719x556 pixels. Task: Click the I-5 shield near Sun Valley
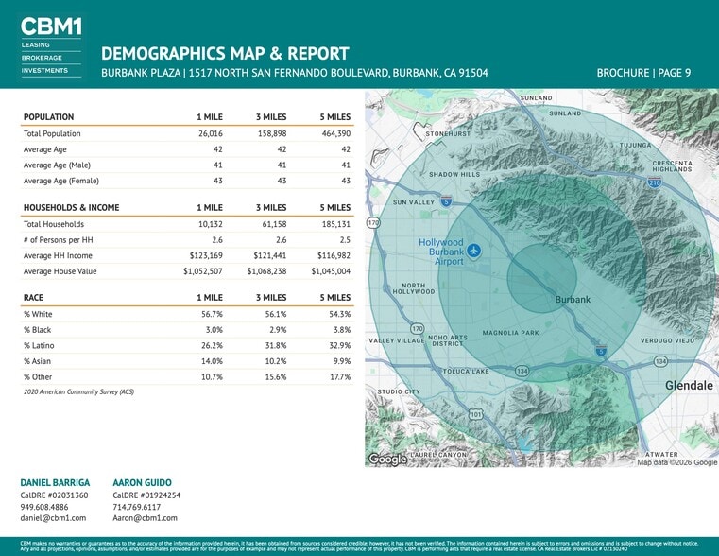click(447, 200)
